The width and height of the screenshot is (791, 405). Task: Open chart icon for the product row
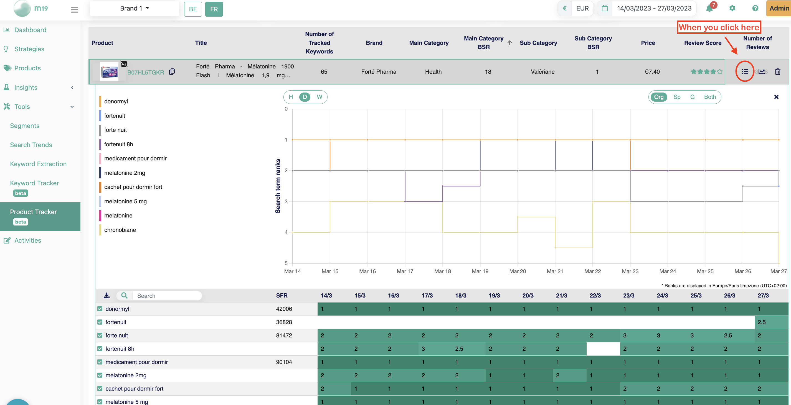[762, 71]
